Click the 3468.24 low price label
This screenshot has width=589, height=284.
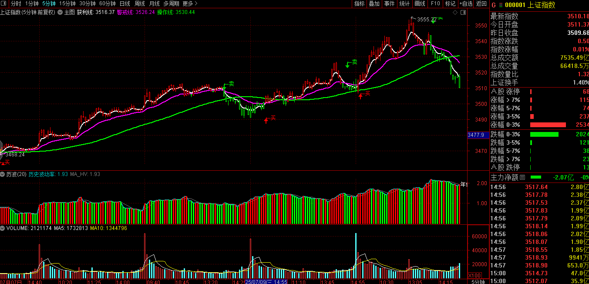[x=15, y=154]
